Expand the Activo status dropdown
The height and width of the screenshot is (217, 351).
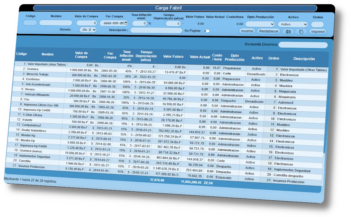[293, 24]
